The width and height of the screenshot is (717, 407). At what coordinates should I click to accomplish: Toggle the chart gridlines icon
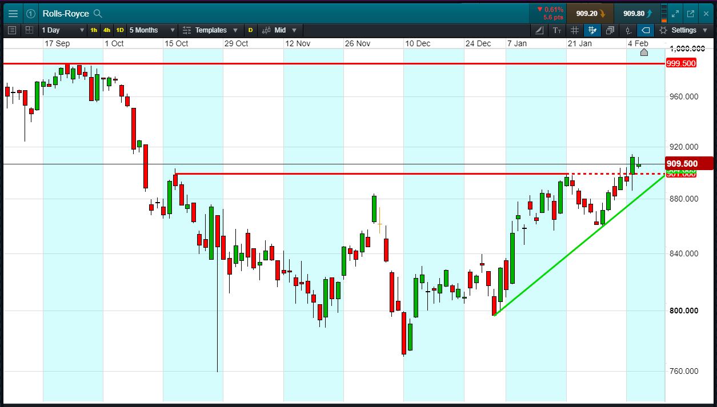click(x=575, y=30)
